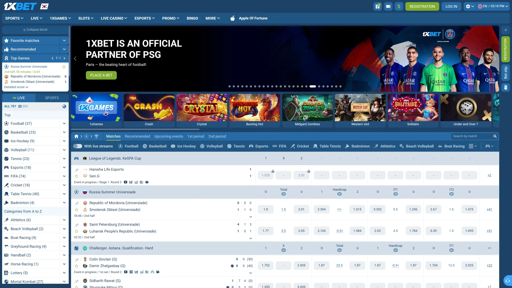Select the Boat Racing filter in sports bar
Image resolution: width=512 pixels, height=288 pixels.
click(x=451, y=146)
